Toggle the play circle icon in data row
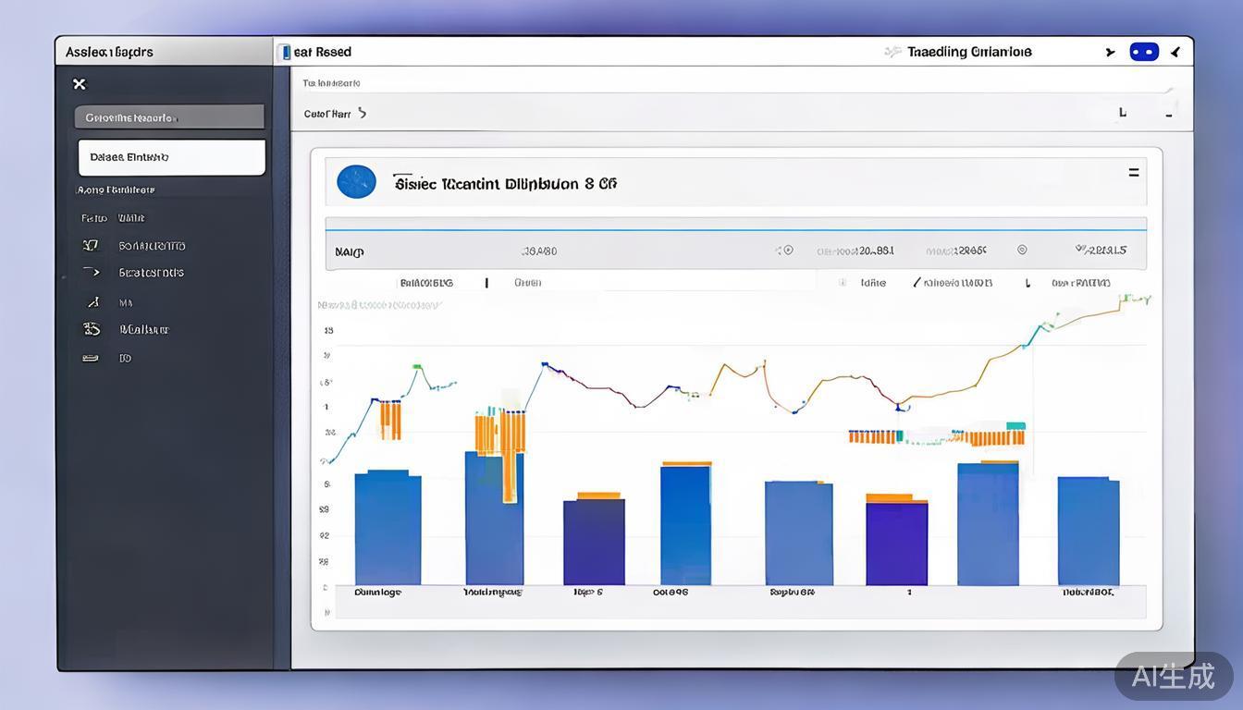 [787, 251]
